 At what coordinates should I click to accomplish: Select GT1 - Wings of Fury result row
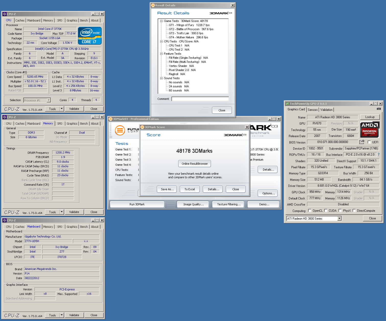189,25
